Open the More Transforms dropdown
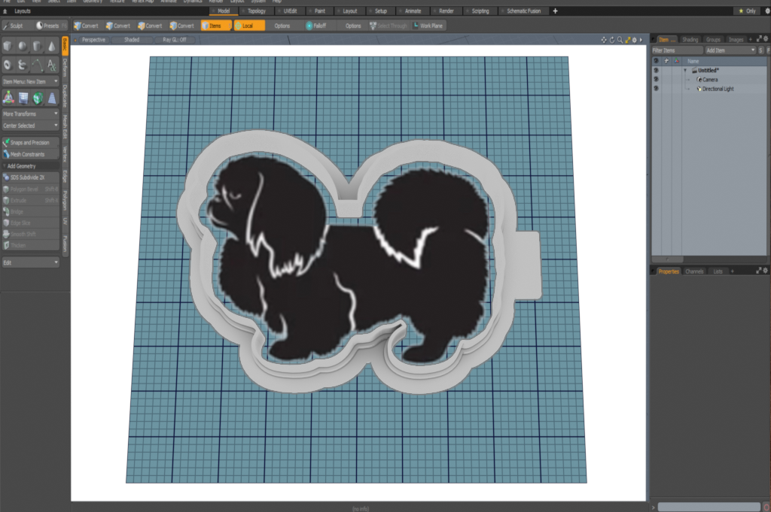771x512 pixels. (30, 114)
